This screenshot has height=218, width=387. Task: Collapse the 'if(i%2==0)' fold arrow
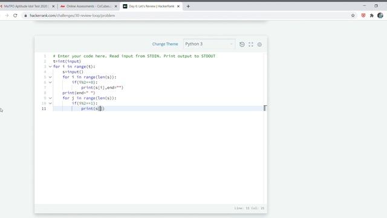click(x=50, y=82)
